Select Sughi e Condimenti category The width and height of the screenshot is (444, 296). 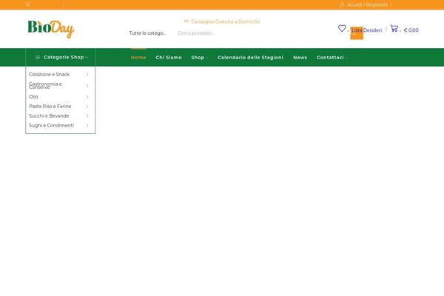tap(51, 126)
